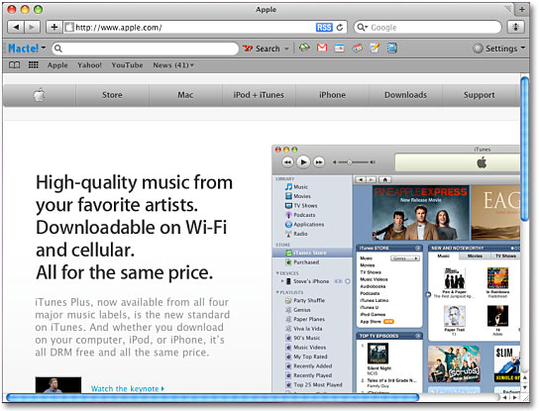Click the Yahoo Search button
The image size is (539, 411).
tap(262, 49)
